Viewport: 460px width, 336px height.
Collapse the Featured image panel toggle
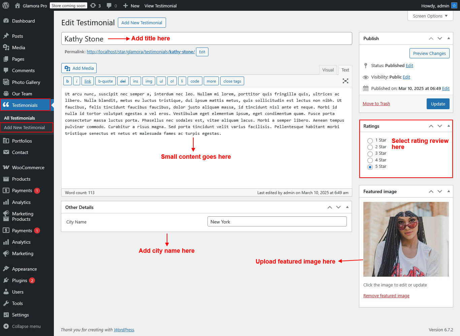[x=449, y=191]
